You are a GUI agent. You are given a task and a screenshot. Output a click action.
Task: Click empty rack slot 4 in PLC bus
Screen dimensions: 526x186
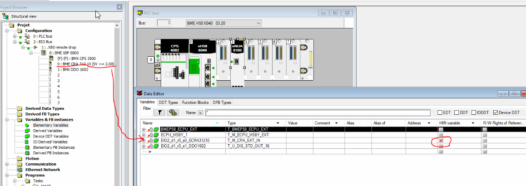(251, 60)
